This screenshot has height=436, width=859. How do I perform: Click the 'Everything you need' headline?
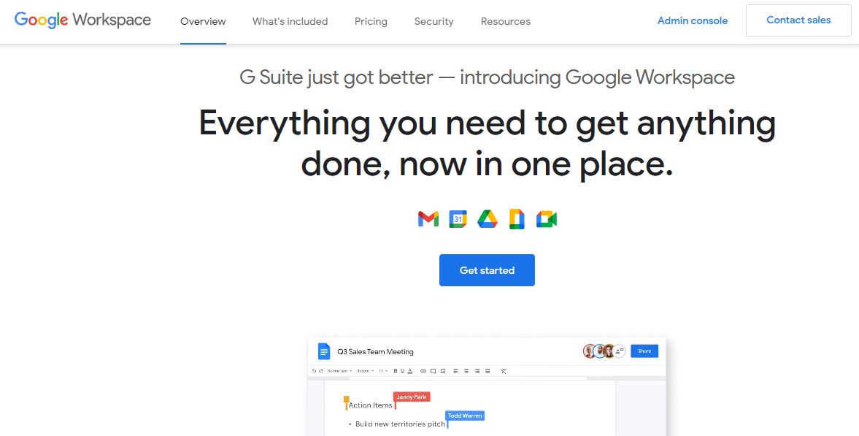487,143
